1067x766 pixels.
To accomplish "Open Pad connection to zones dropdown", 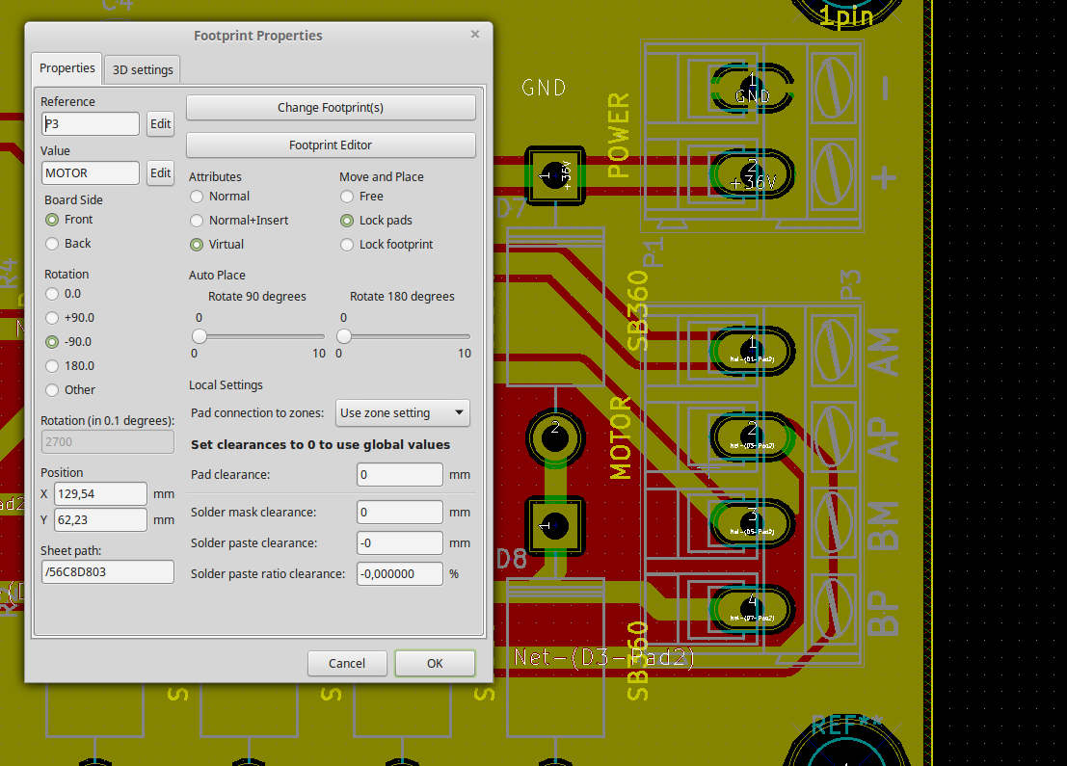I will 403,413.
